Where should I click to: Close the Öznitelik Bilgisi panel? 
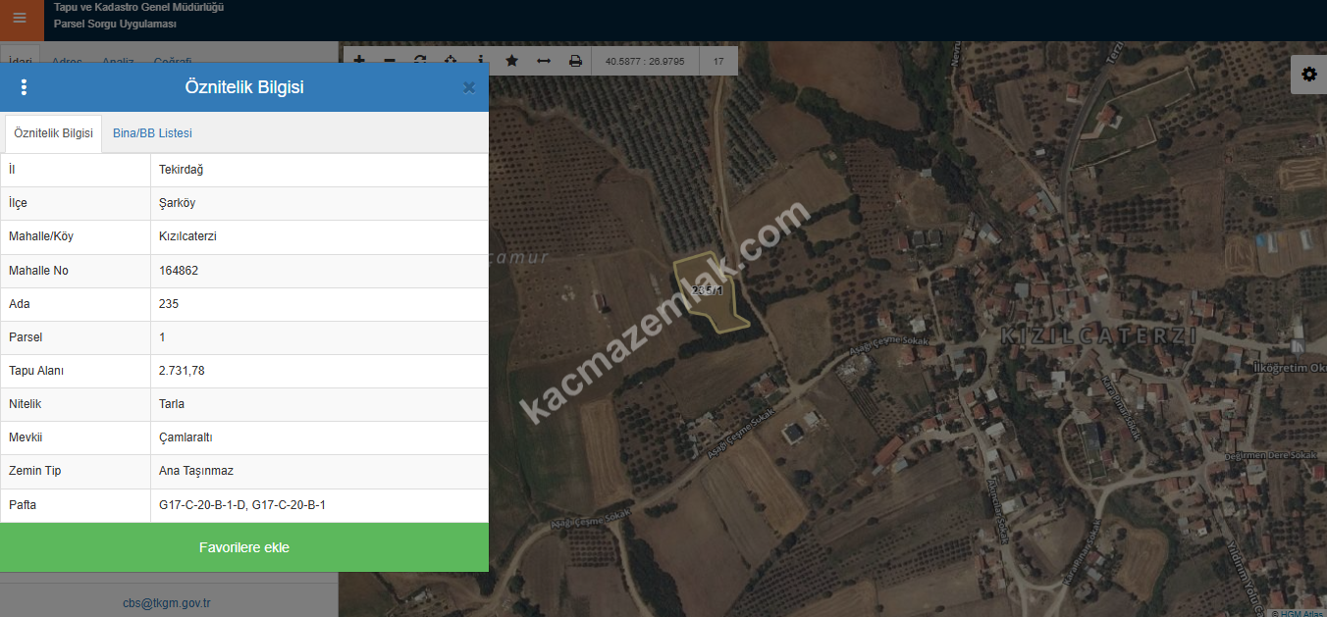pos(469,87)
